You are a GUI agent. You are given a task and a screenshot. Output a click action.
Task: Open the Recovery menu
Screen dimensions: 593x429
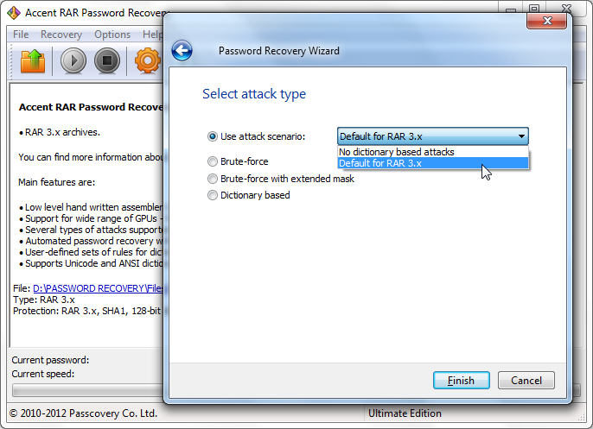pos(61,35)
